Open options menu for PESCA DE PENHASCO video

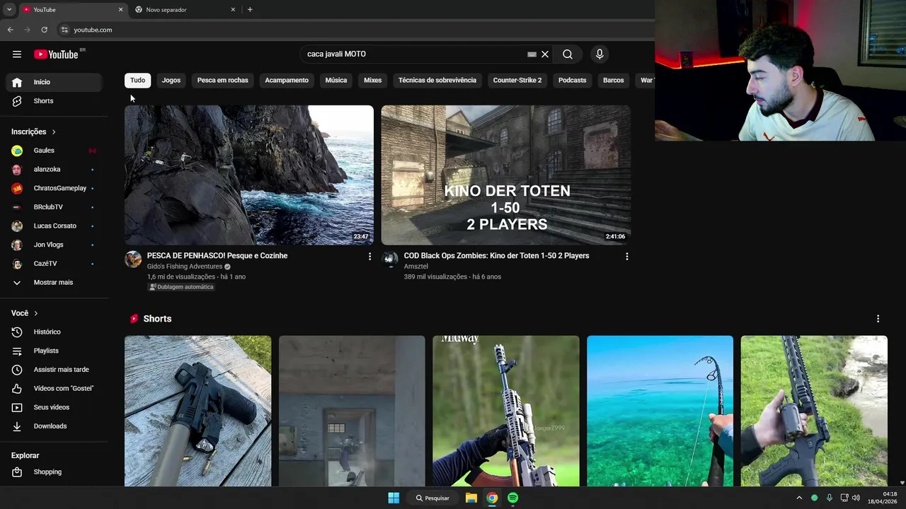tap(369, 257)
